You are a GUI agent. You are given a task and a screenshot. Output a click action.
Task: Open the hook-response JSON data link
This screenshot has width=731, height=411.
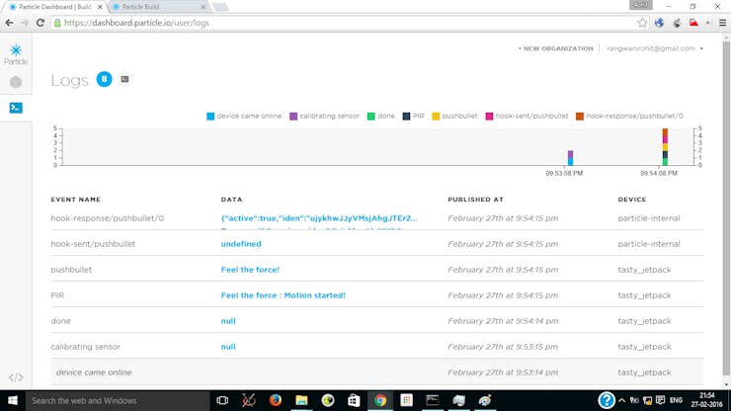[x=319, y=218]
